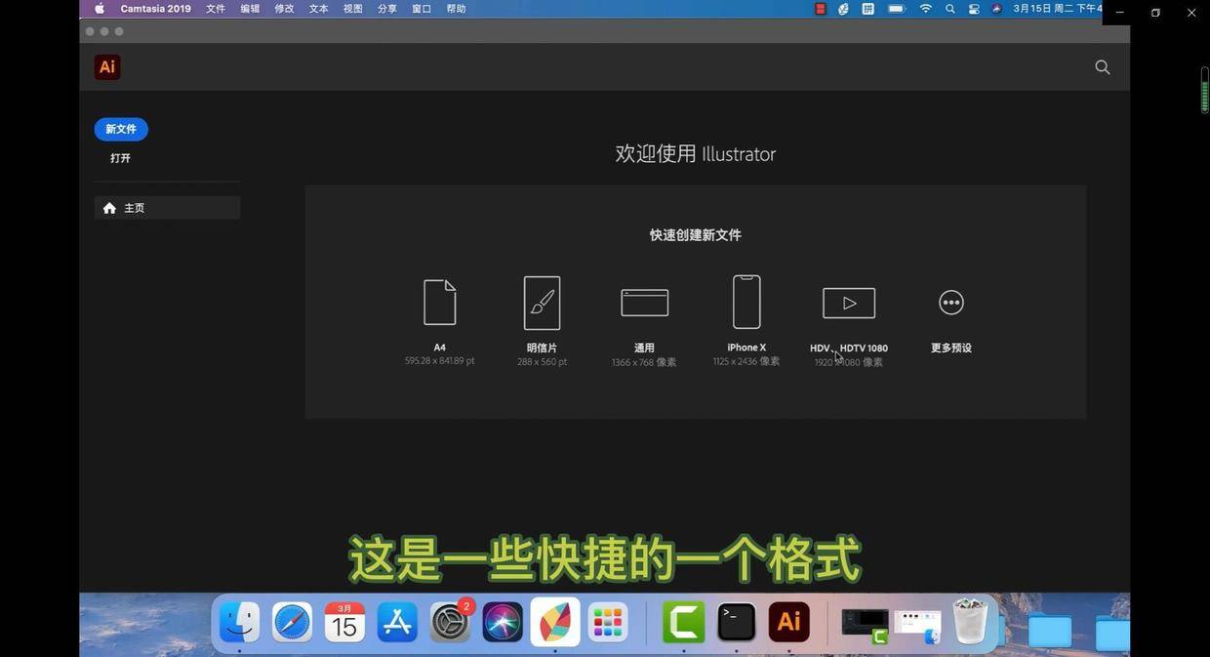Open the 编辑 menu in menu bar
1210x657 pixels.
pyautogui.click(x=250, y=9)
